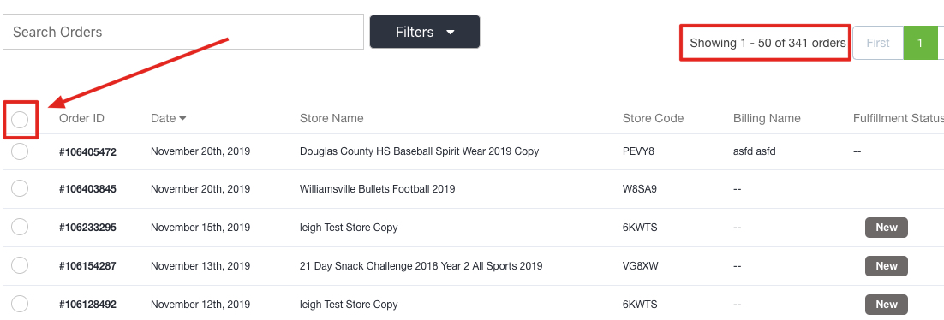Click New status badge for order #106233295
This screenshot has height=320, width=944.
[887, 228]
